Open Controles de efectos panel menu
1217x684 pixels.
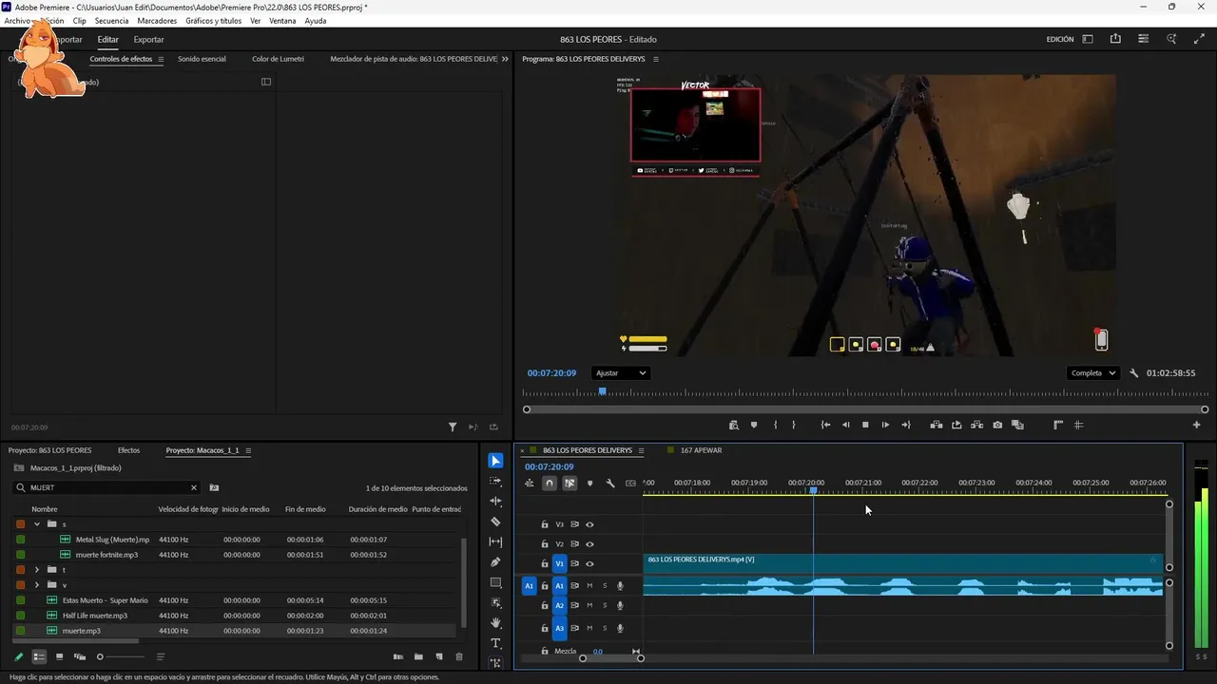[161, 59]
